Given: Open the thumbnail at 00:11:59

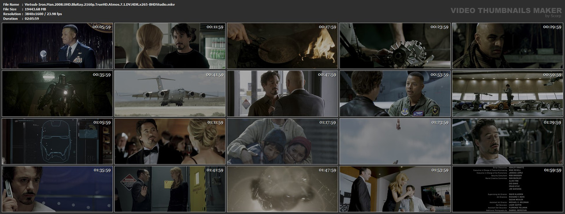Looking at the screenshot, I should [170, 46].
